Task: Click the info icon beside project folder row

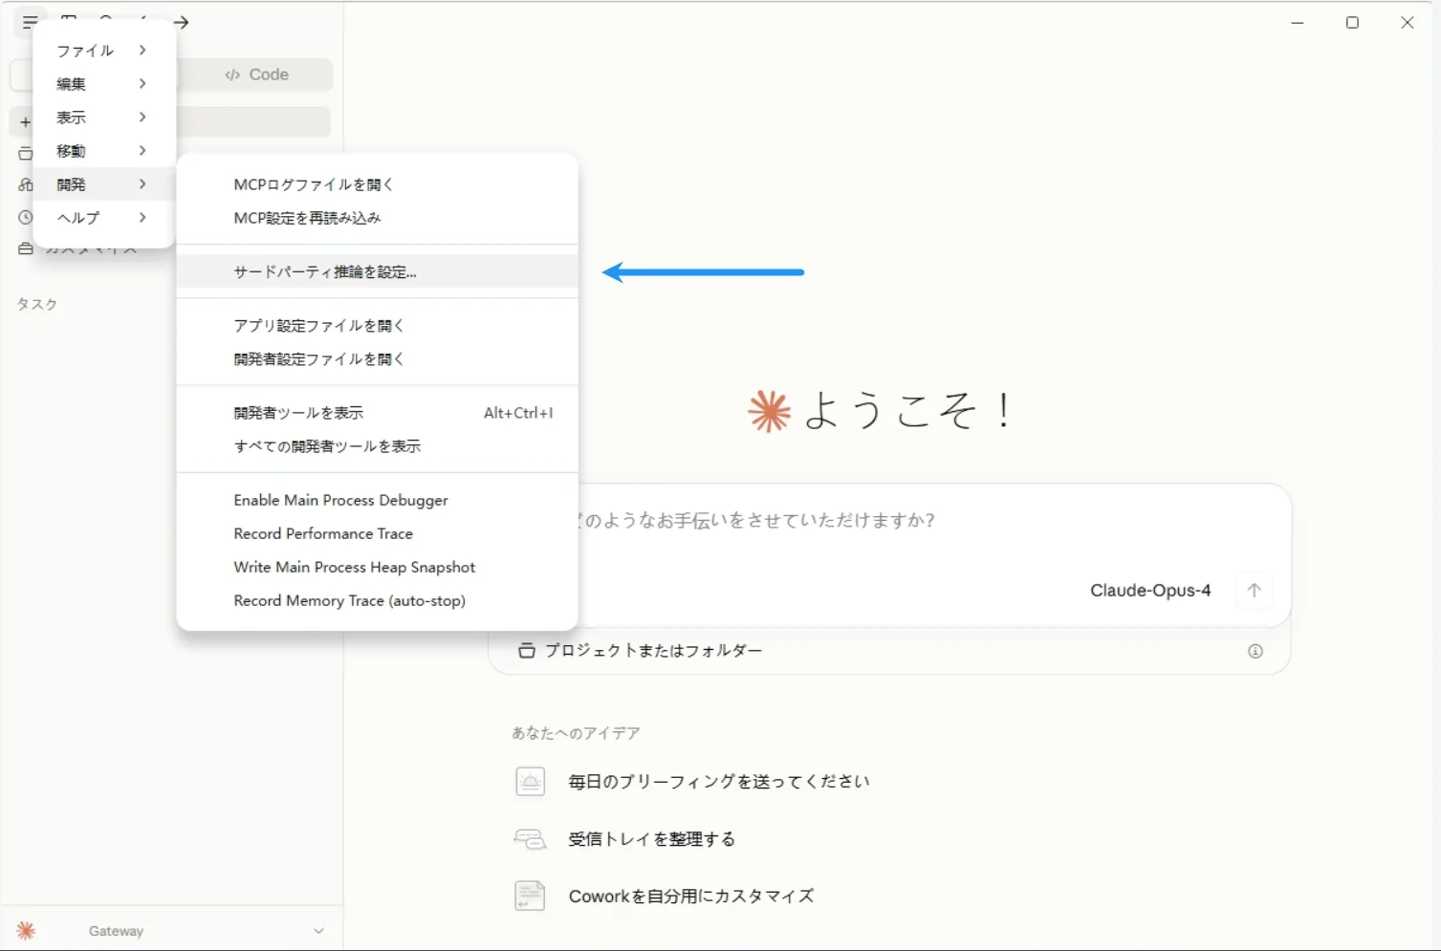Action: pyautogui.click(x=1255, y=651)
